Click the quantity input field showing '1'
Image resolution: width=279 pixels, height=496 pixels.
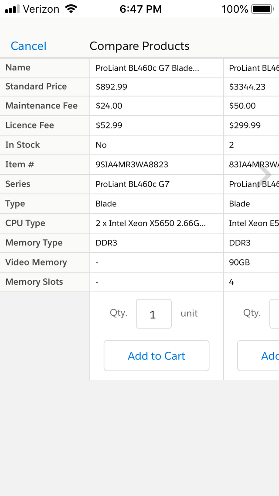(153, 313)
